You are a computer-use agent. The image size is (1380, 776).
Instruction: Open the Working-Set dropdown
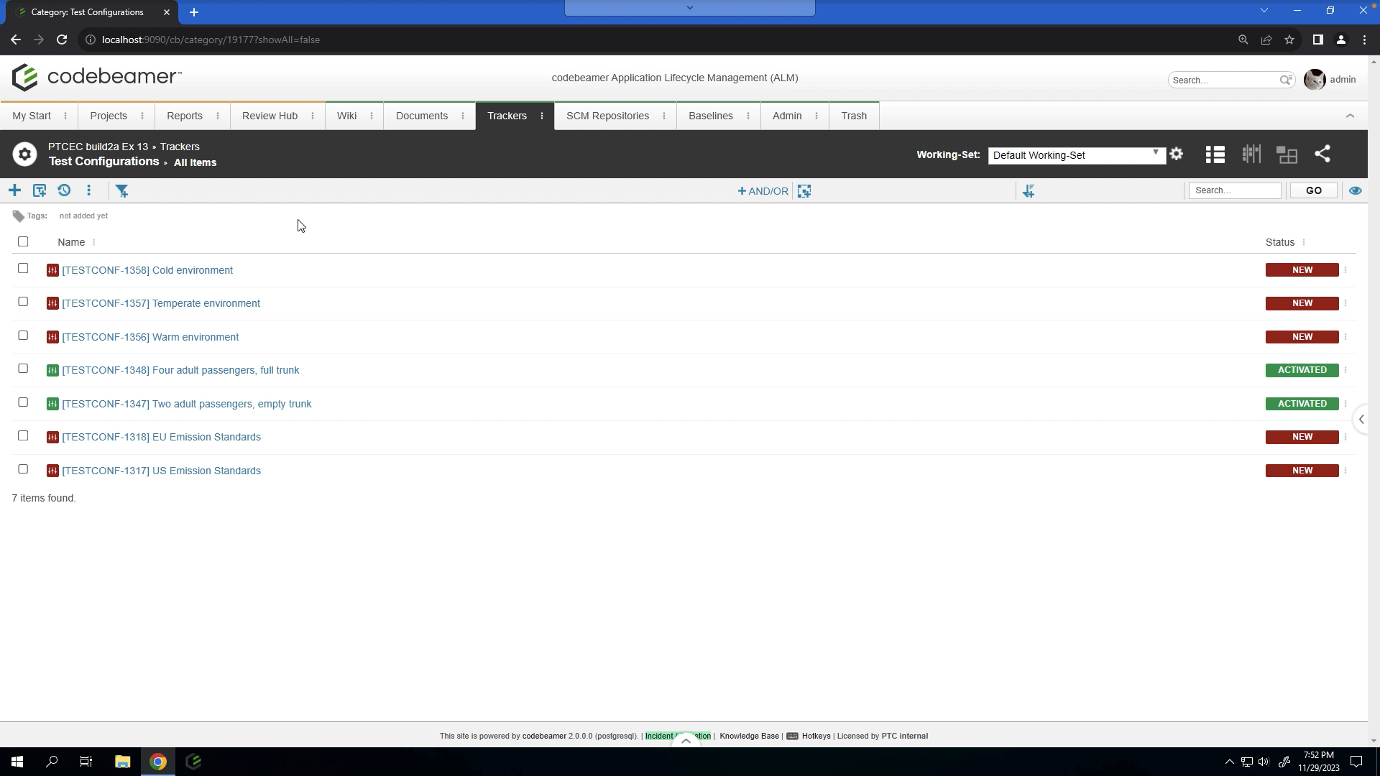1077,155
